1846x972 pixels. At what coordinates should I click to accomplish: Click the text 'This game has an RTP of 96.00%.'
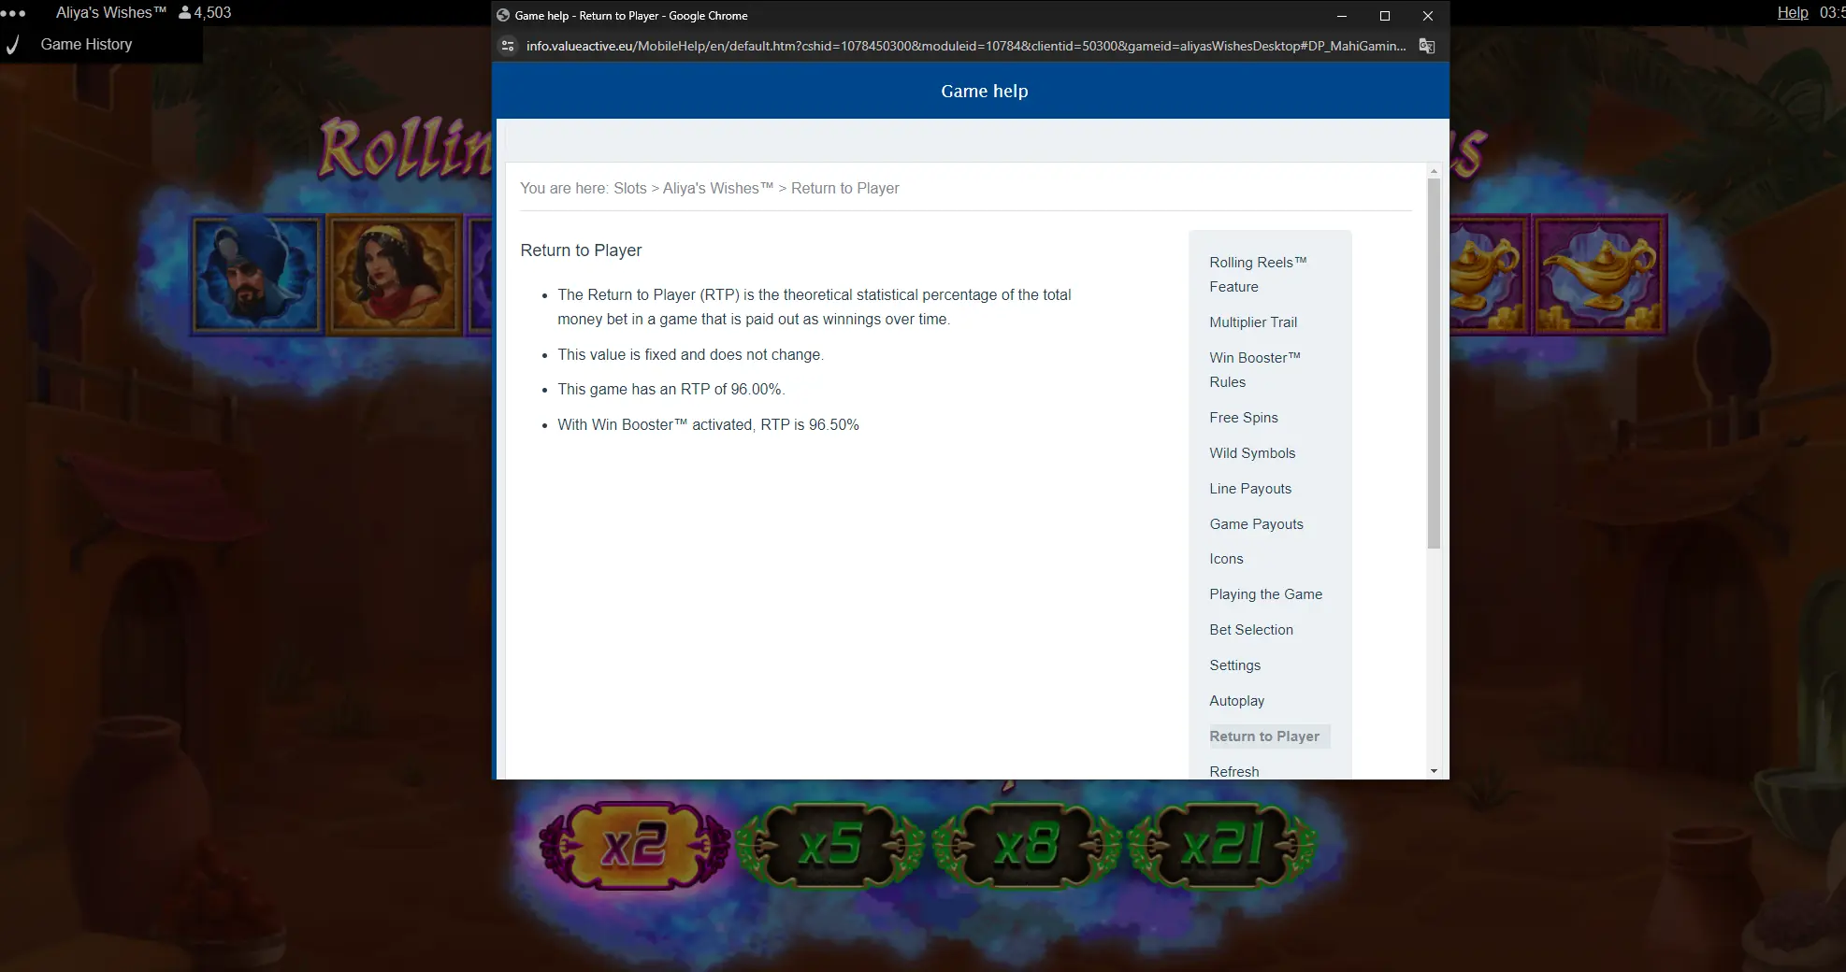pyautogui.click(x=671, y=390)
